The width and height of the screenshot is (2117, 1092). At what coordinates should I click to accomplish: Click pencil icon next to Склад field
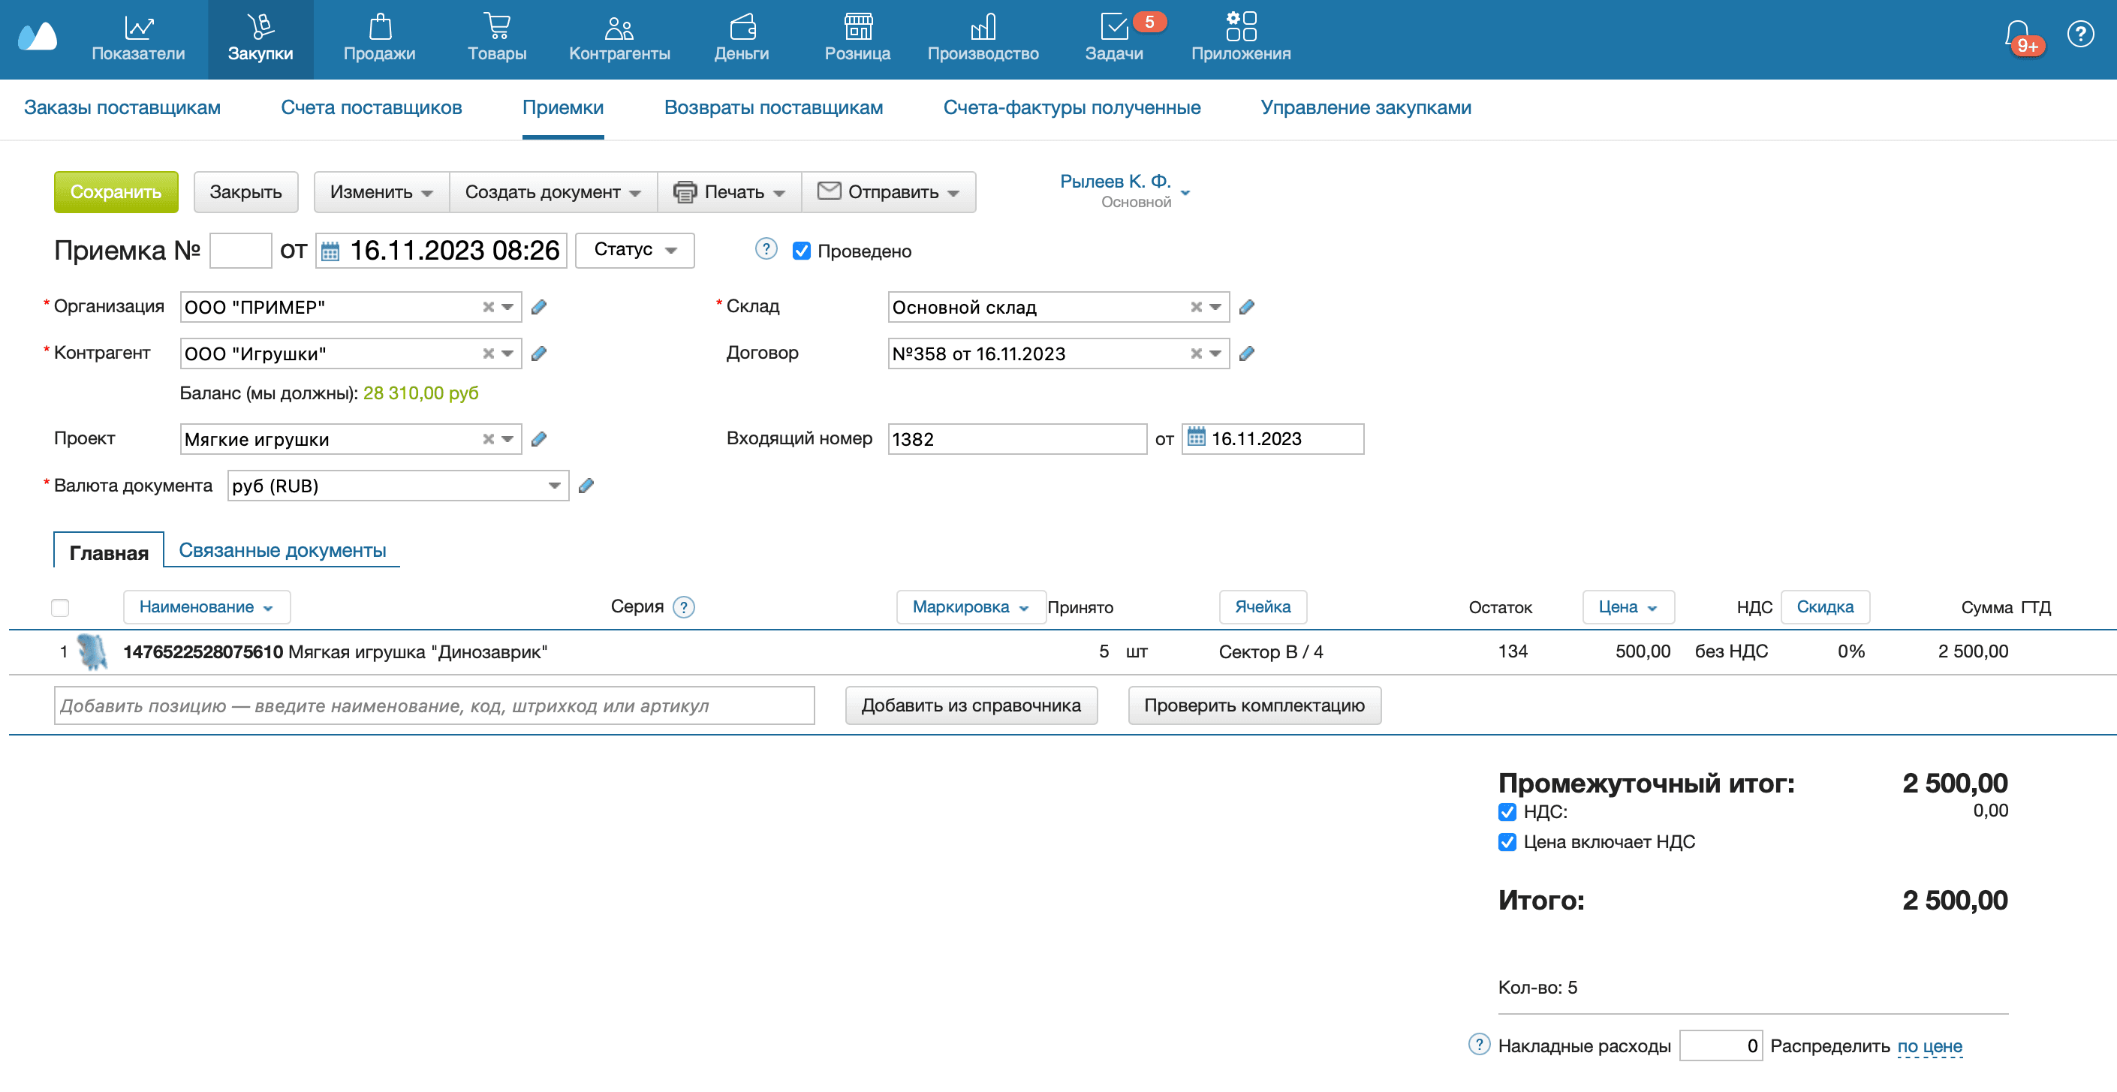click(x=1247, y=307)
